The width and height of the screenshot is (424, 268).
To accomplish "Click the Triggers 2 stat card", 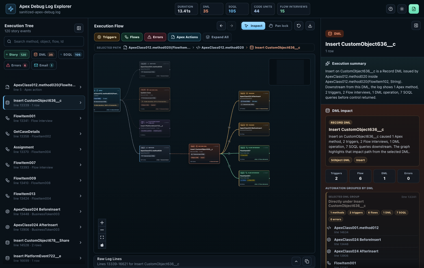I will 336,176.
